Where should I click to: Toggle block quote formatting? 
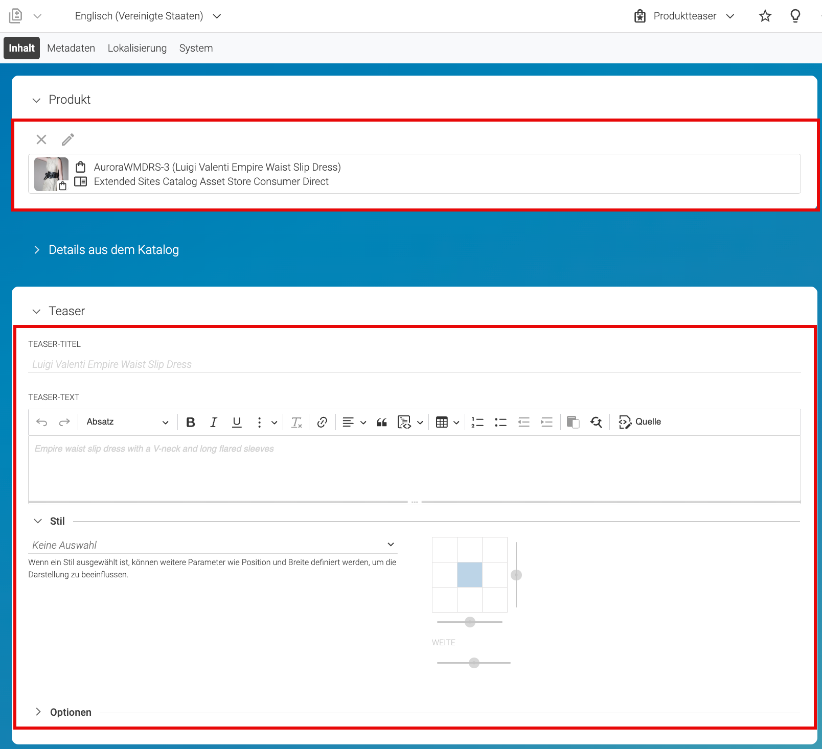(x=381, y=422)
